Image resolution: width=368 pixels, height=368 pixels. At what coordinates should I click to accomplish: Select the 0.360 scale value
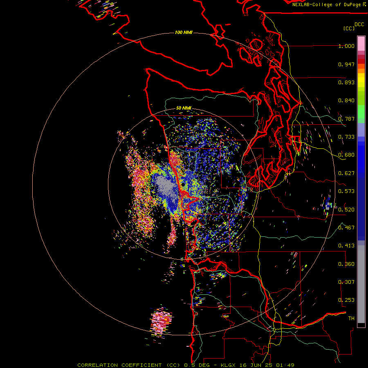(346, 264)
